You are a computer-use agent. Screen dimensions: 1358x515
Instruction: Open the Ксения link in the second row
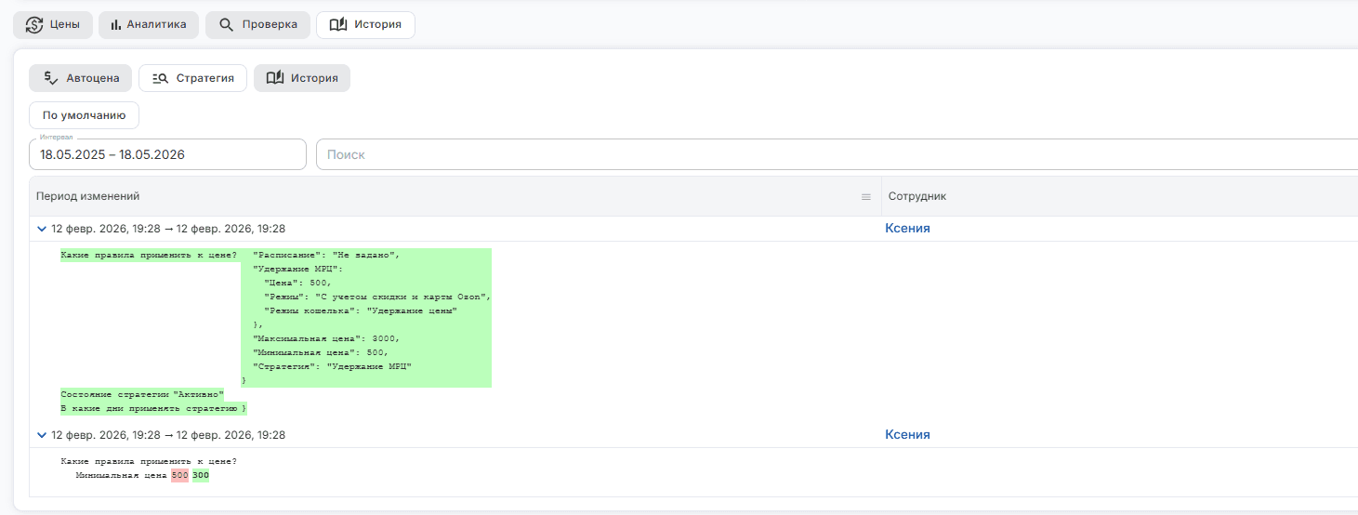click(x=907, y=435)
